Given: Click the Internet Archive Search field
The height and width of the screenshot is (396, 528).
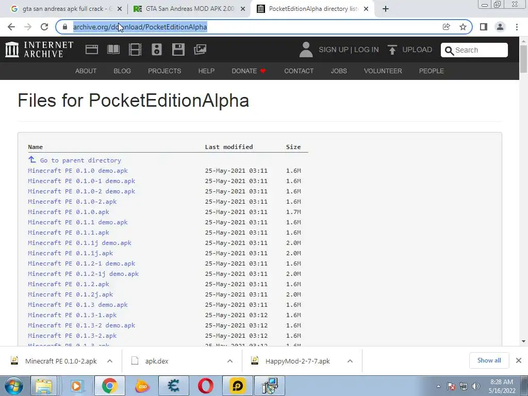Looking at the screenshot, I should (474, 50).
